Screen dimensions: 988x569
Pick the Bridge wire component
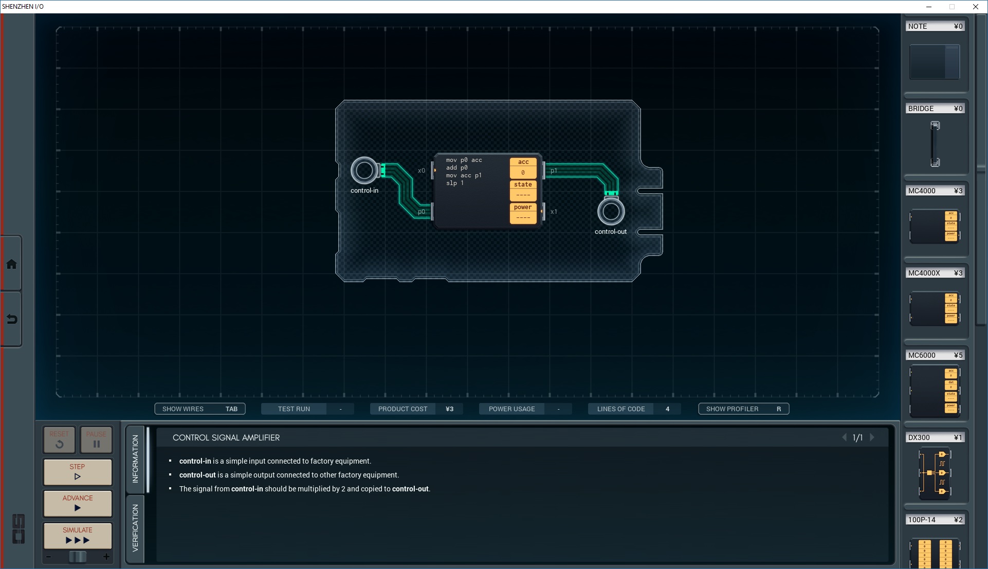pyautogui.click(x=935, y=143)
